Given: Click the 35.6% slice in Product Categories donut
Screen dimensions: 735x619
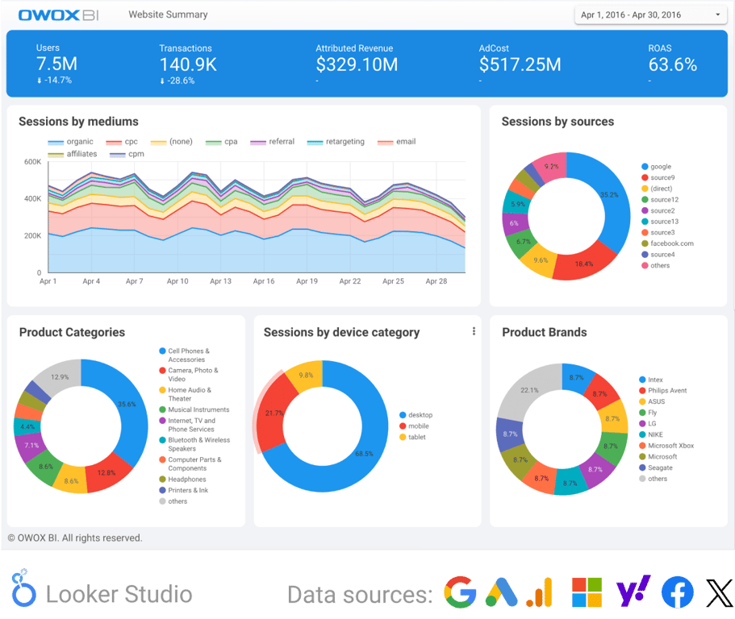Looking at the screenshot, I should tap(127, 404).
